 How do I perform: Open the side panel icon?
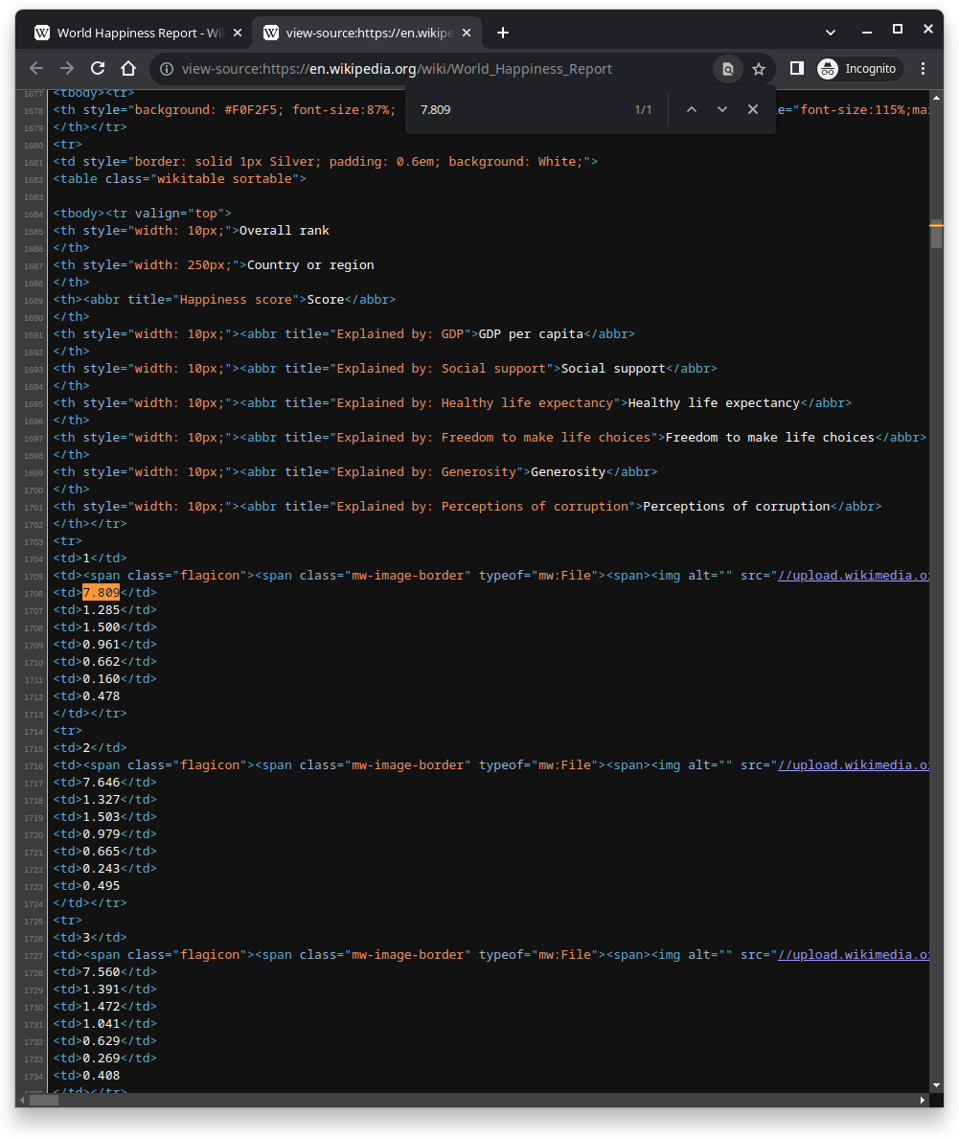tap(796, 69)
